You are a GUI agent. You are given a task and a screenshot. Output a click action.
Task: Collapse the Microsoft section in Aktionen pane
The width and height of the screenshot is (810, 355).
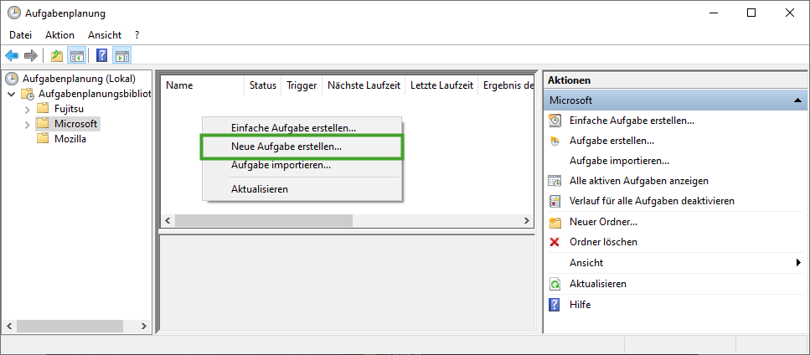(797, 100)
